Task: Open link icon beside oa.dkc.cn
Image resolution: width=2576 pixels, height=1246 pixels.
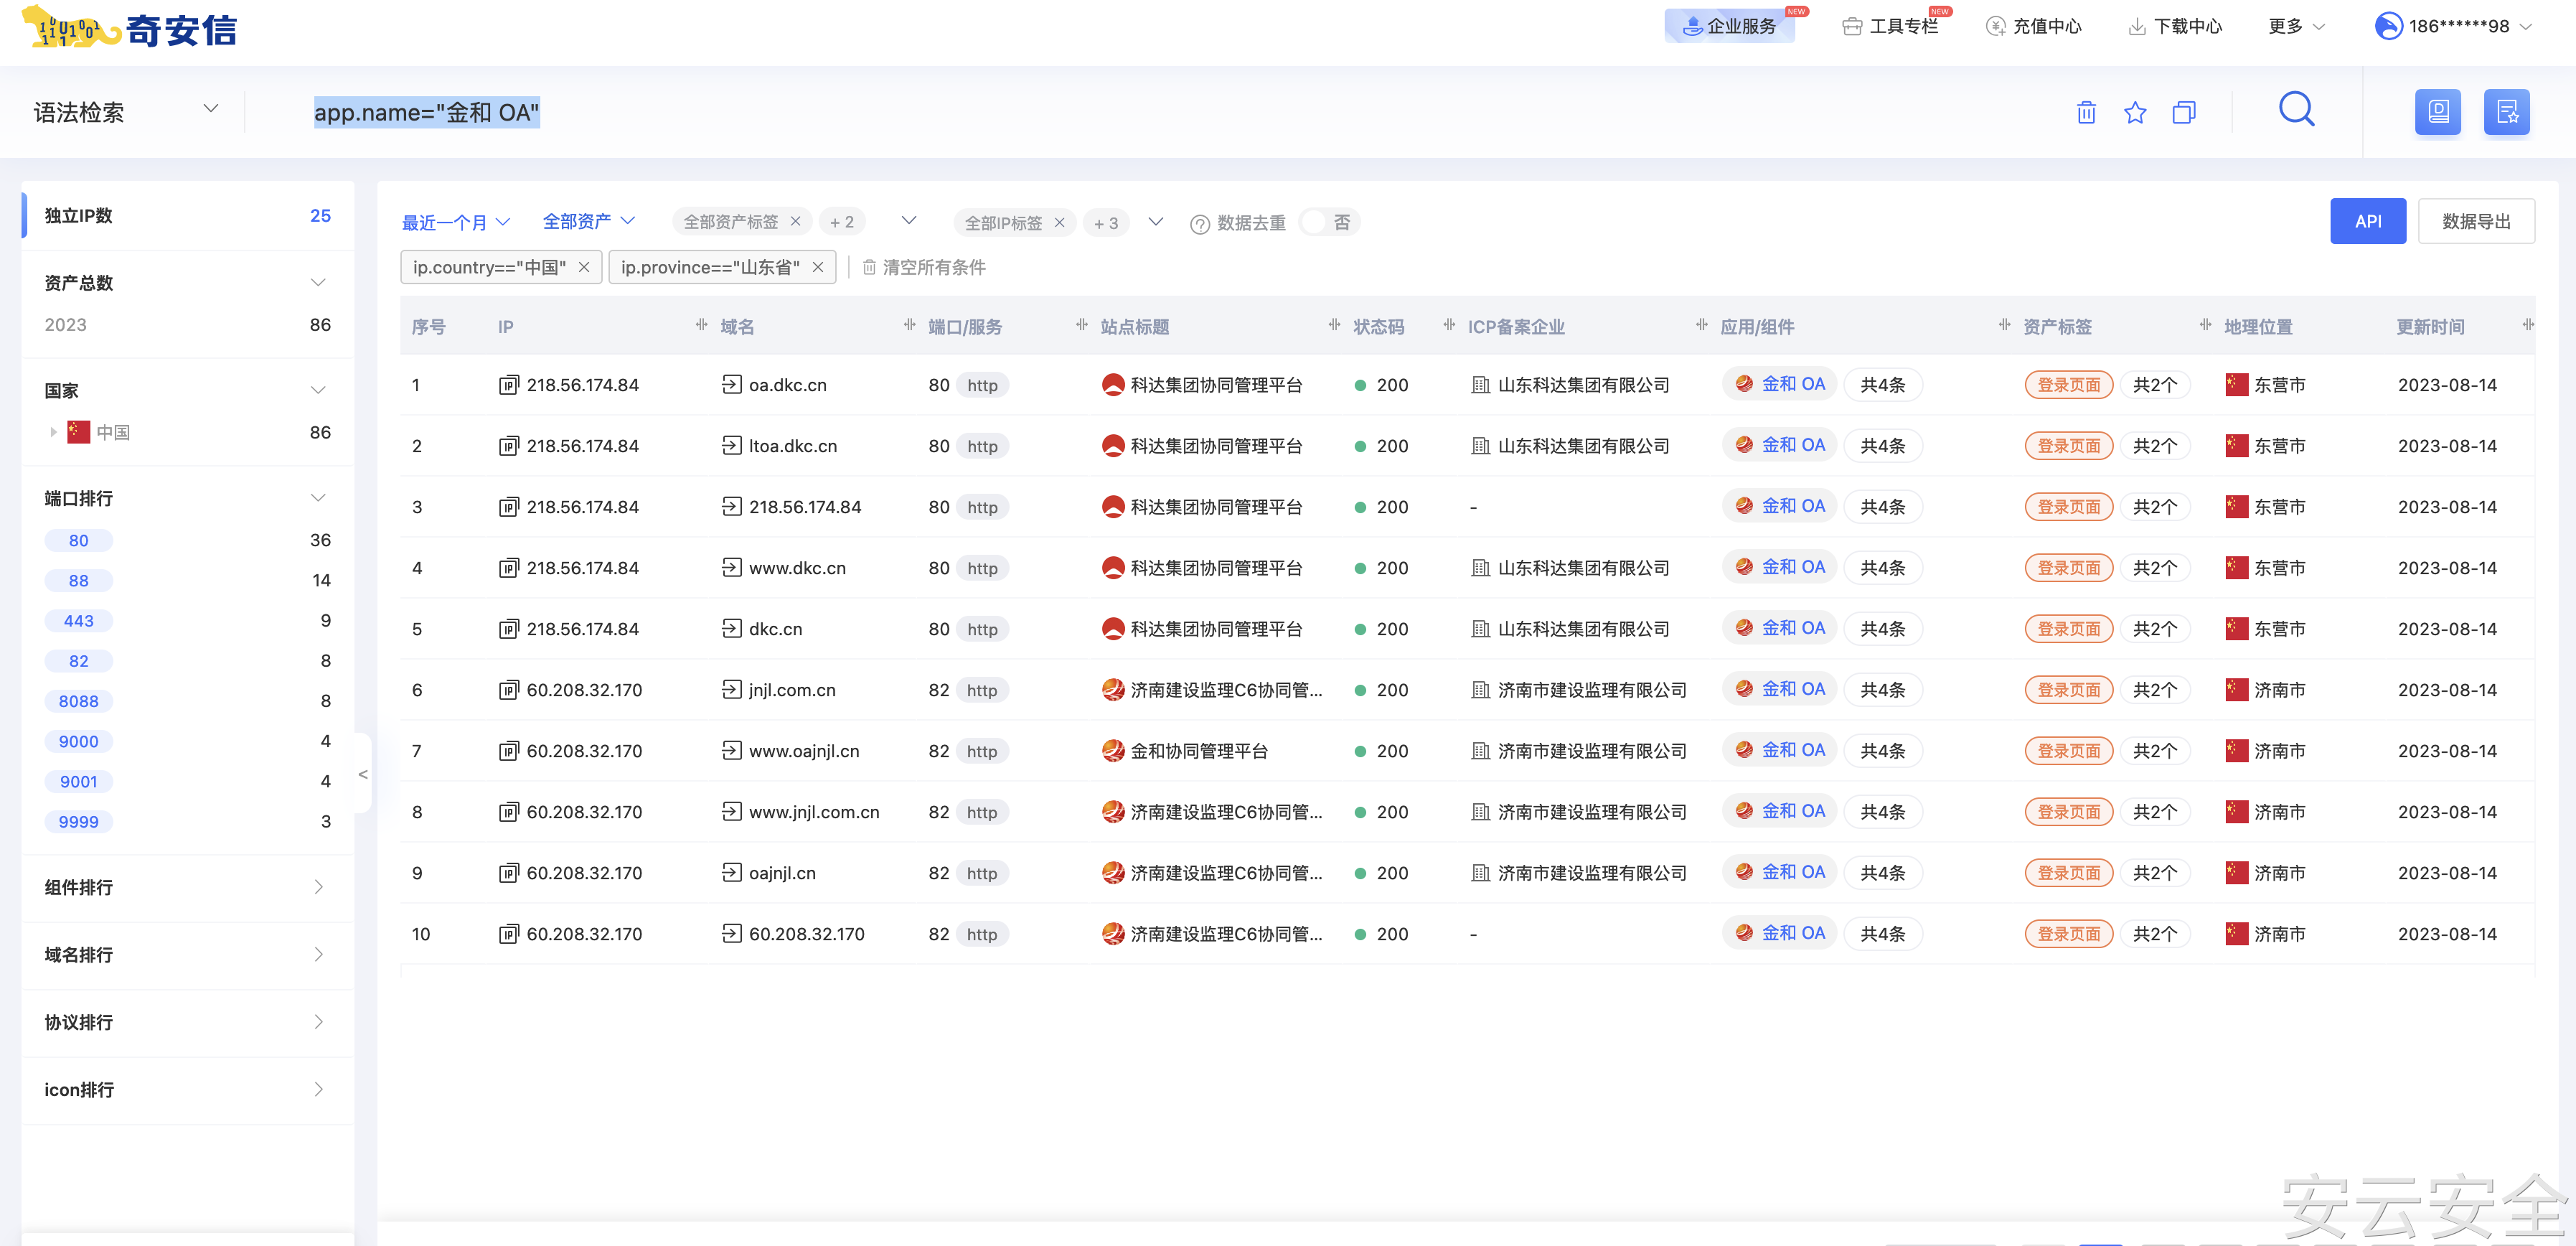Action: [732, 385]
